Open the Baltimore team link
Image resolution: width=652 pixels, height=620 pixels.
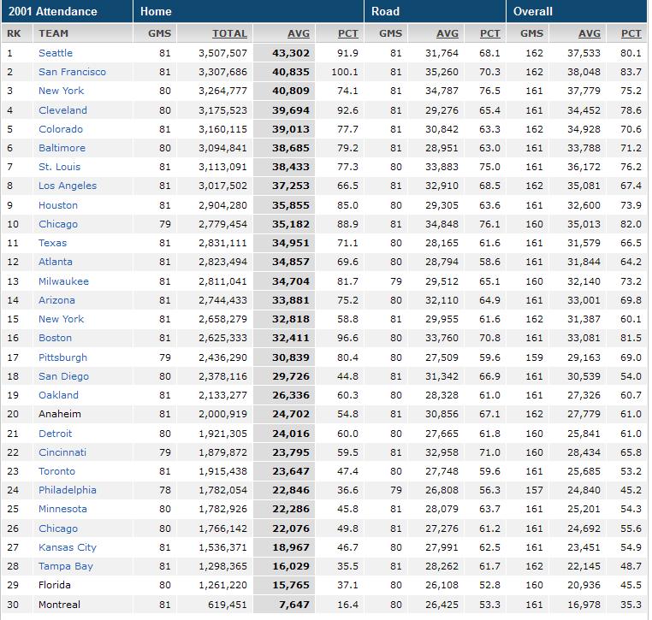coord(62,148)
